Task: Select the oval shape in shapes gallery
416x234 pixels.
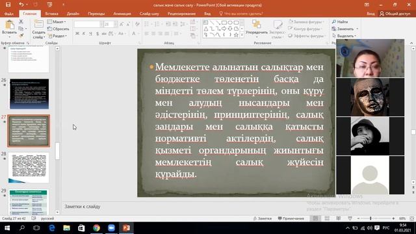Action: click(230, 23)
